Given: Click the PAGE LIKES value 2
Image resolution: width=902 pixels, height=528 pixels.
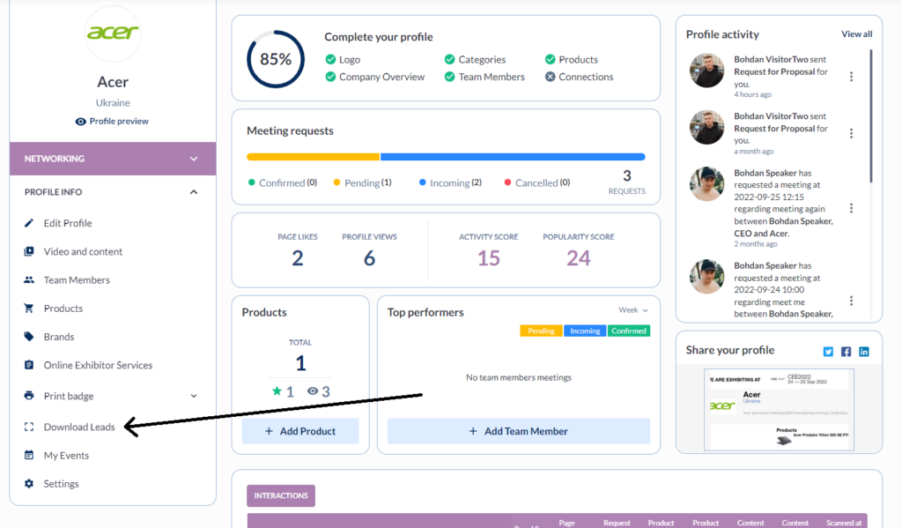Looking at the screenshot, I should (298, 258).
